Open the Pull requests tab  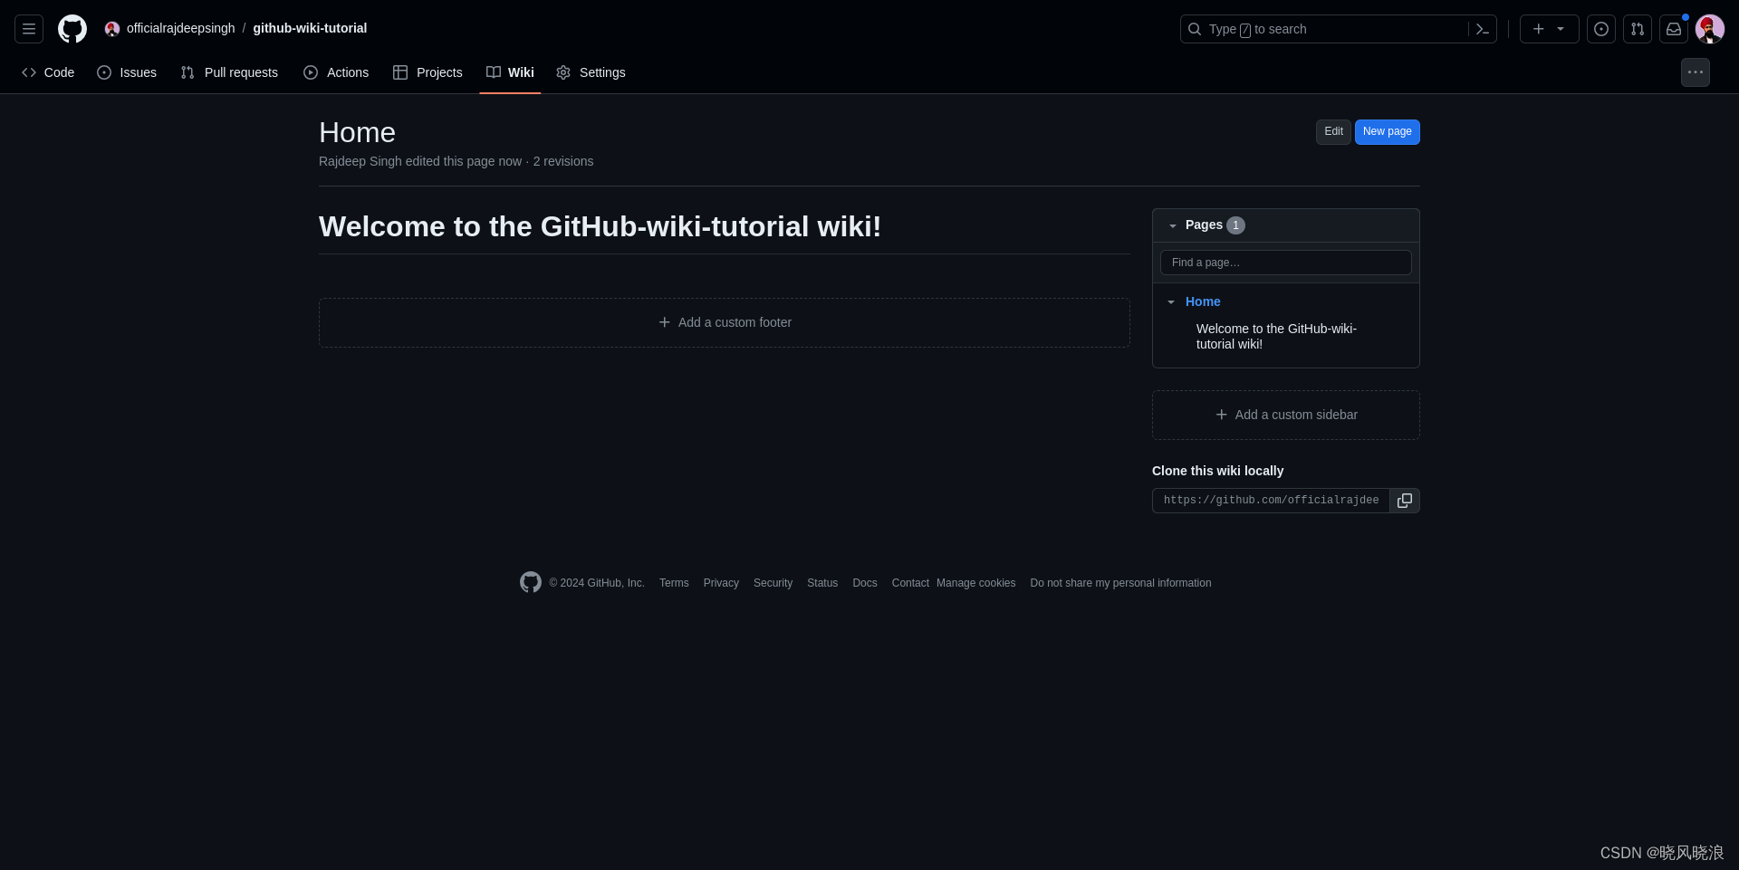[229, 72]
